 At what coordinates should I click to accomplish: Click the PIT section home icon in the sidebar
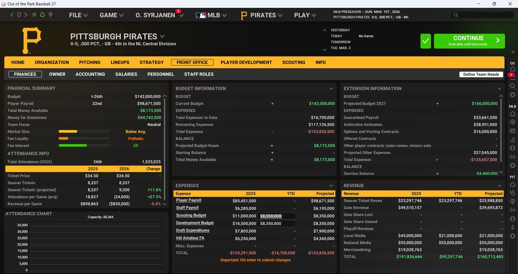[512, 184]
